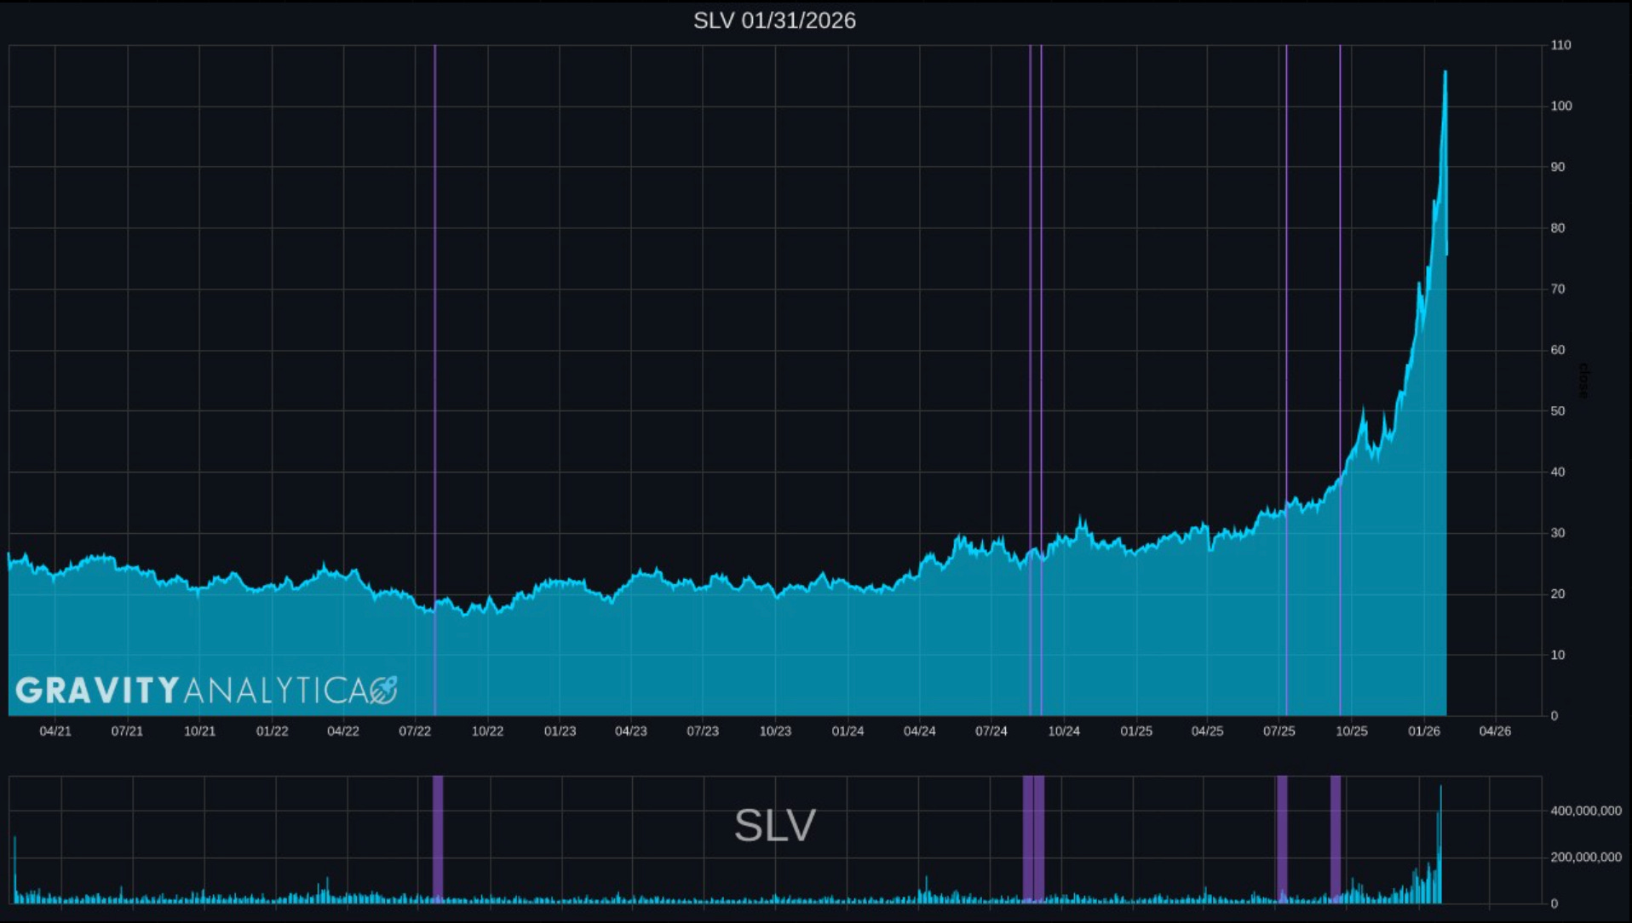Click the rotated close axis title
Image resolution: width=1632 pixels, height=923 pixels.
point(1583,381)
